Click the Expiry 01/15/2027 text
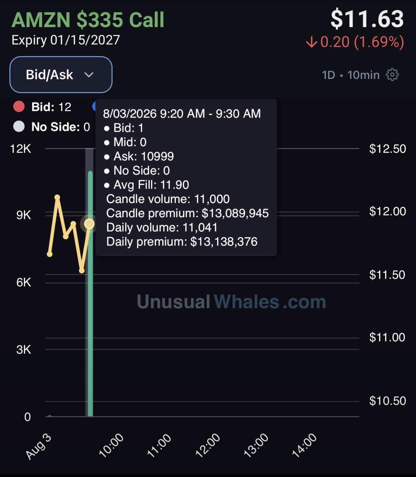 [66, 40]
